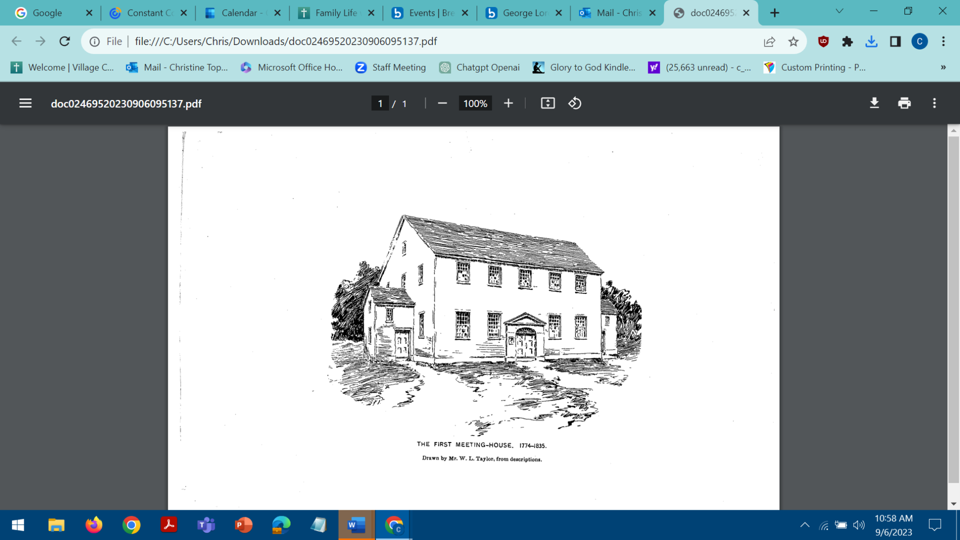This screenshot has height=540, width=960.
Task: Zoom out with the minus icon
Action: [442, 104]
